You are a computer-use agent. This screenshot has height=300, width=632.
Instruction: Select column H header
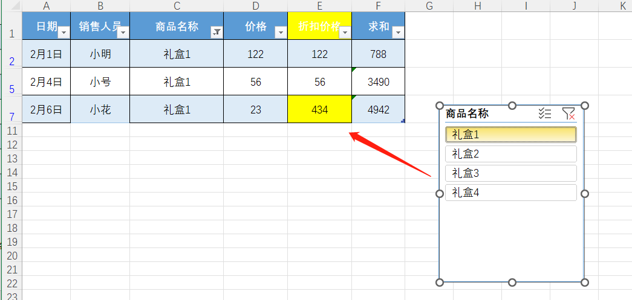point(478,5)
